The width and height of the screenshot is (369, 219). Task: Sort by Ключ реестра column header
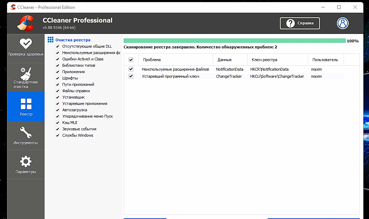tap(278, 60)
